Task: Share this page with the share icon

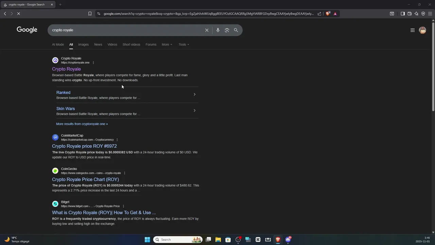Action: (319, 14)
